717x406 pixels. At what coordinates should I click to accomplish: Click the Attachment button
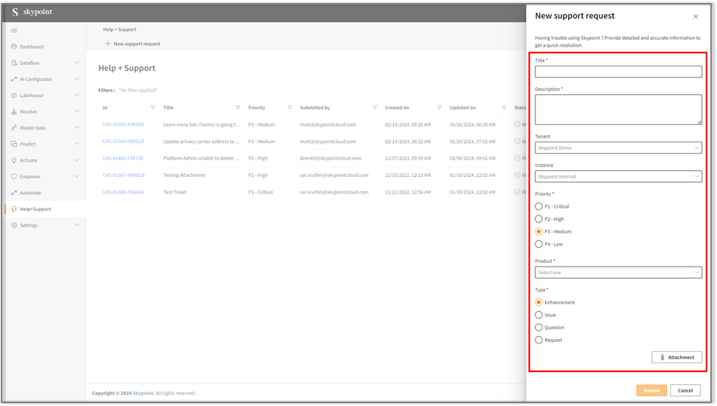677,358
